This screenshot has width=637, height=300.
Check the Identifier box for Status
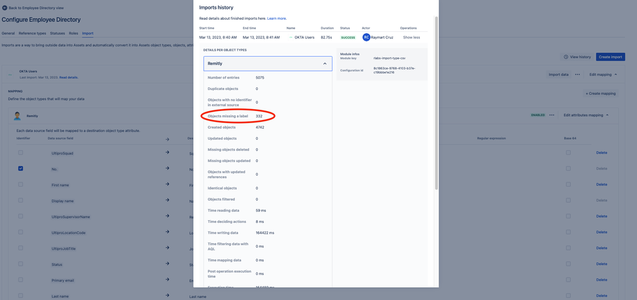20,264
